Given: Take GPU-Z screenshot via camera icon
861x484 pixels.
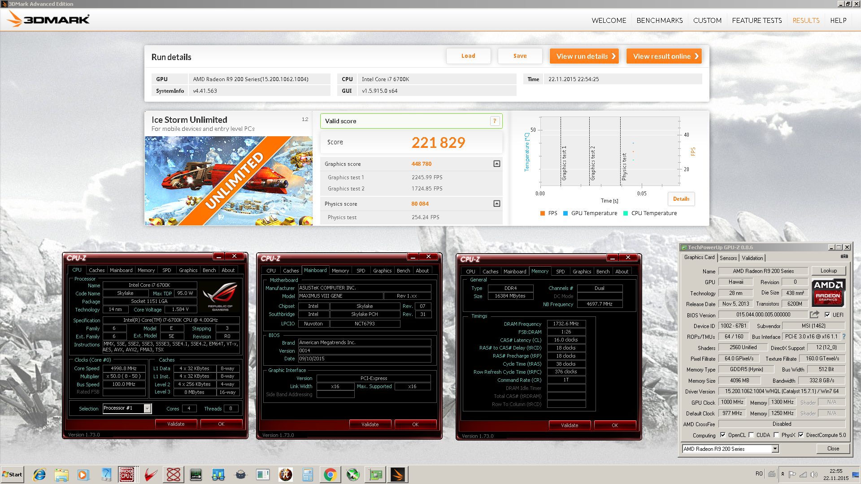Looking at the screenshot, I should (x=844, y=257).
